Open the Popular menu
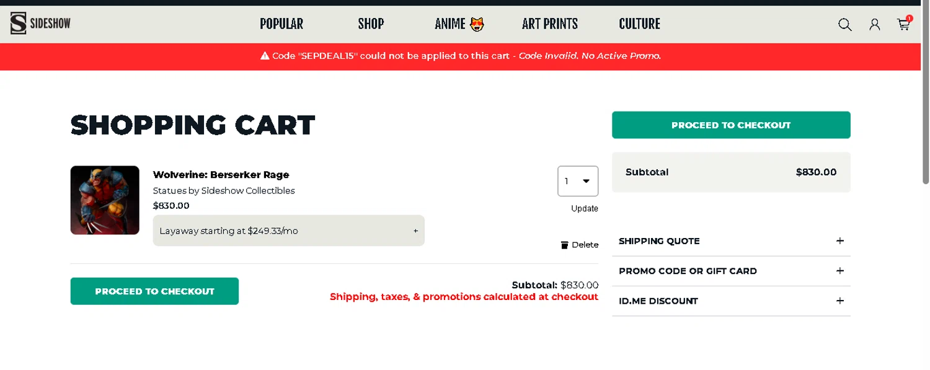 tap(281, 24)
